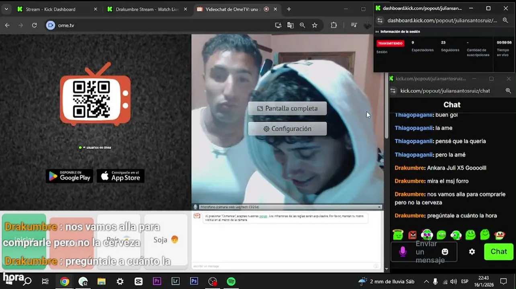Open Windows search in taskbar
Image resolution: width=516 pixels, height=289 pixels.
coord(27,281)
